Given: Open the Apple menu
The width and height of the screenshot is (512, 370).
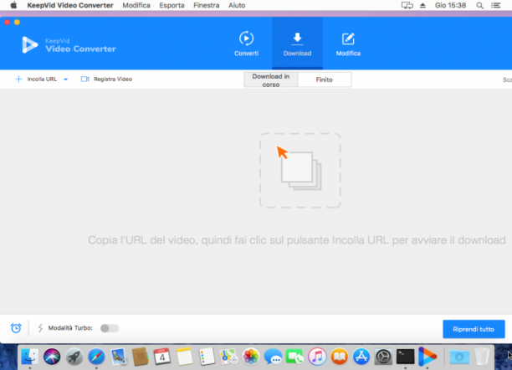Looking at the screenshot, I should click(x=13, y=5).
